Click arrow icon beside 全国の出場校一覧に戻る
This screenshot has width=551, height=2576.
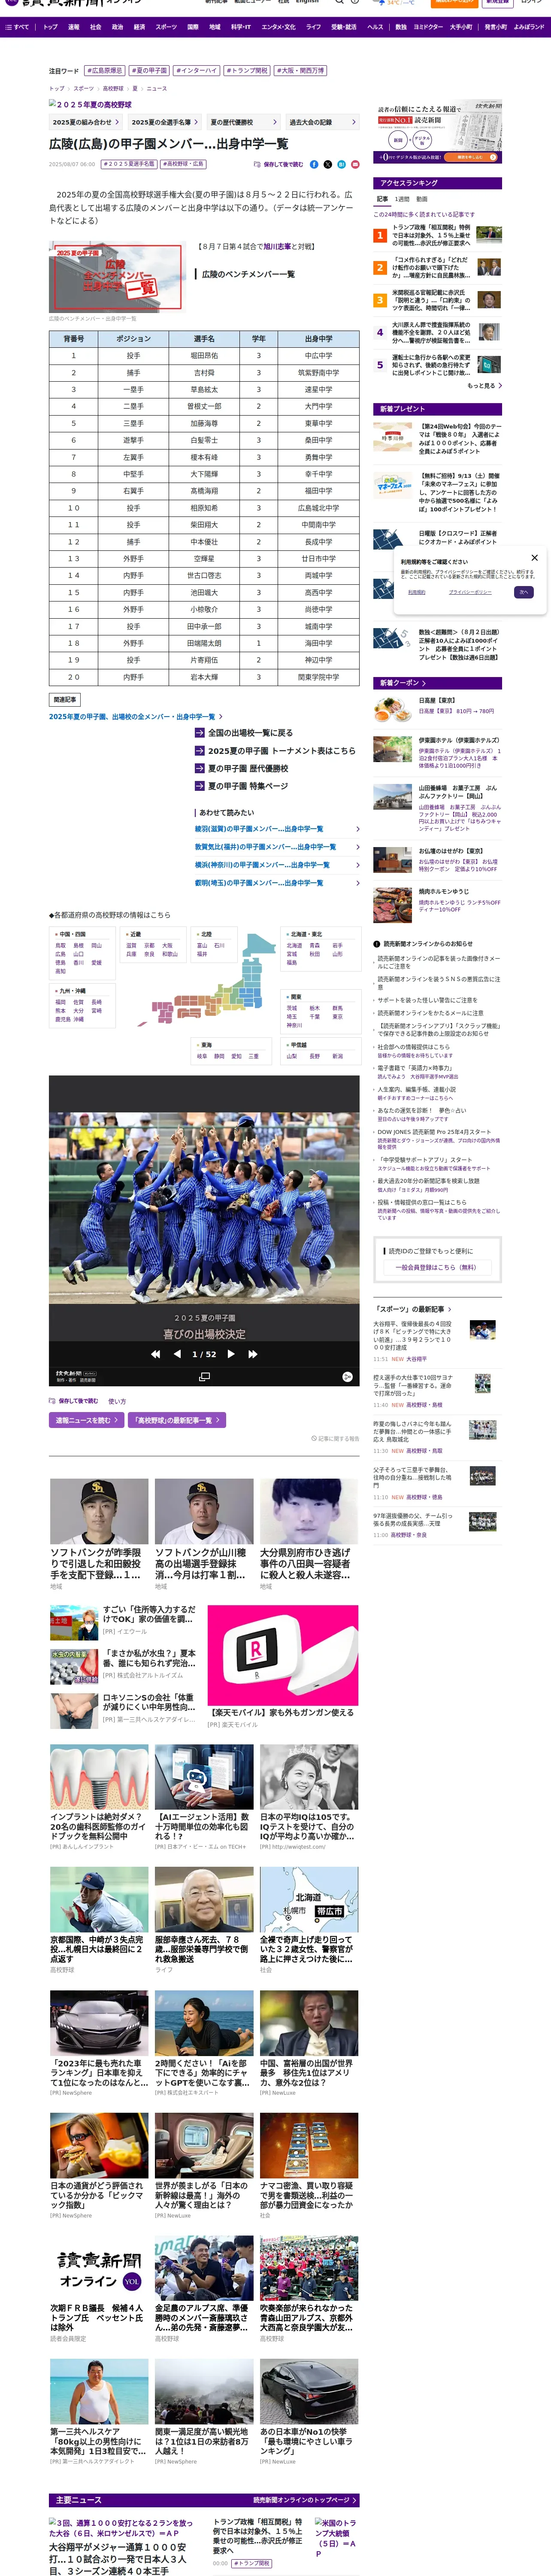[x=199, y=733]
